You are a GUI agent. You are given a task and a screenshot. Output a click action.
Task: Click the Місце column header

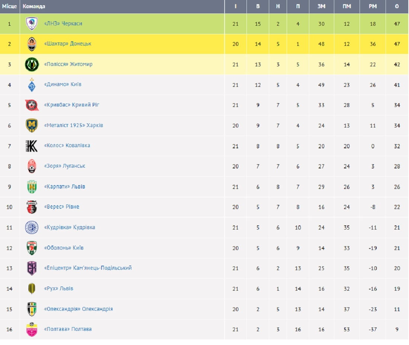[10, 6]
